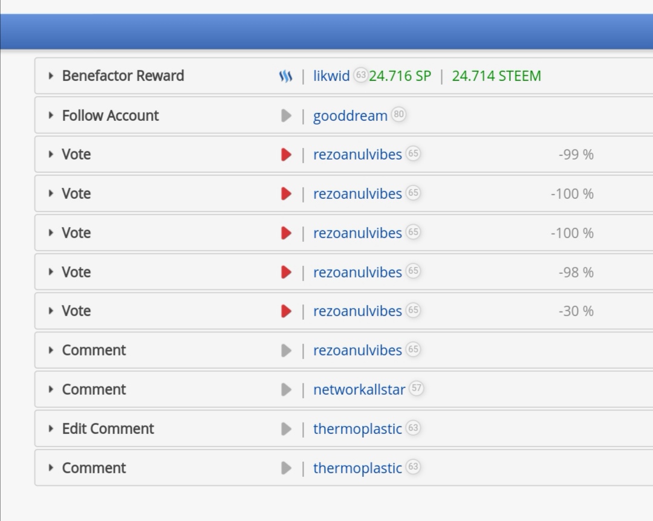Click the reputation badge 57 beside networkallstar
The image size is (653, 521).
coord(416,388)
